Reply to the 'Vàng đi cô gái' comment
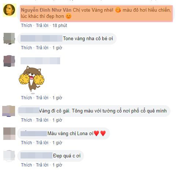180x172 pixels. coord(42,120)
